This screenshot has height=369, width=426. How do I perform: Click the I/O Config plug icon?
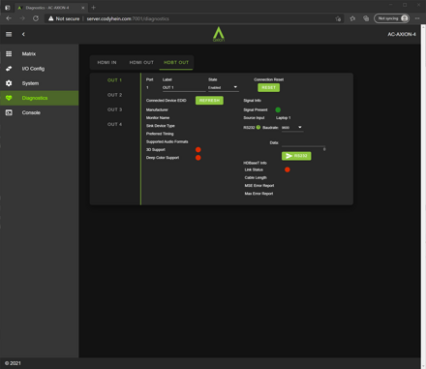point(9,69)
